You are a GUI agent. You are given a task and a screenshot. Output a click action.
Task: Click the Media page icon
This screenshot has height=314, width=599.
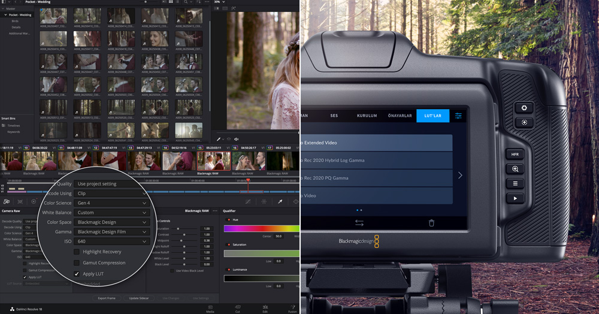tap(210, 307)
